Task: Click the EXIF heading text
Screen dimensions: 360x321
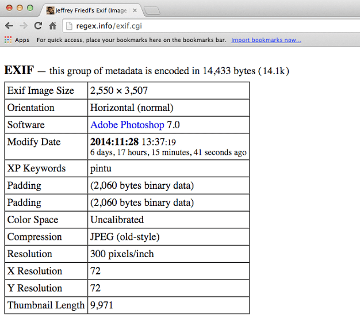Action: pyautogui.click(x=18, y=71)
